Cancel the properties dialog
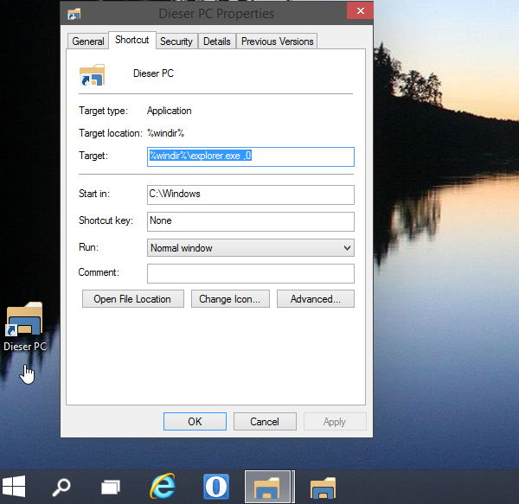The image size is (519, 504). click(265, 422)
